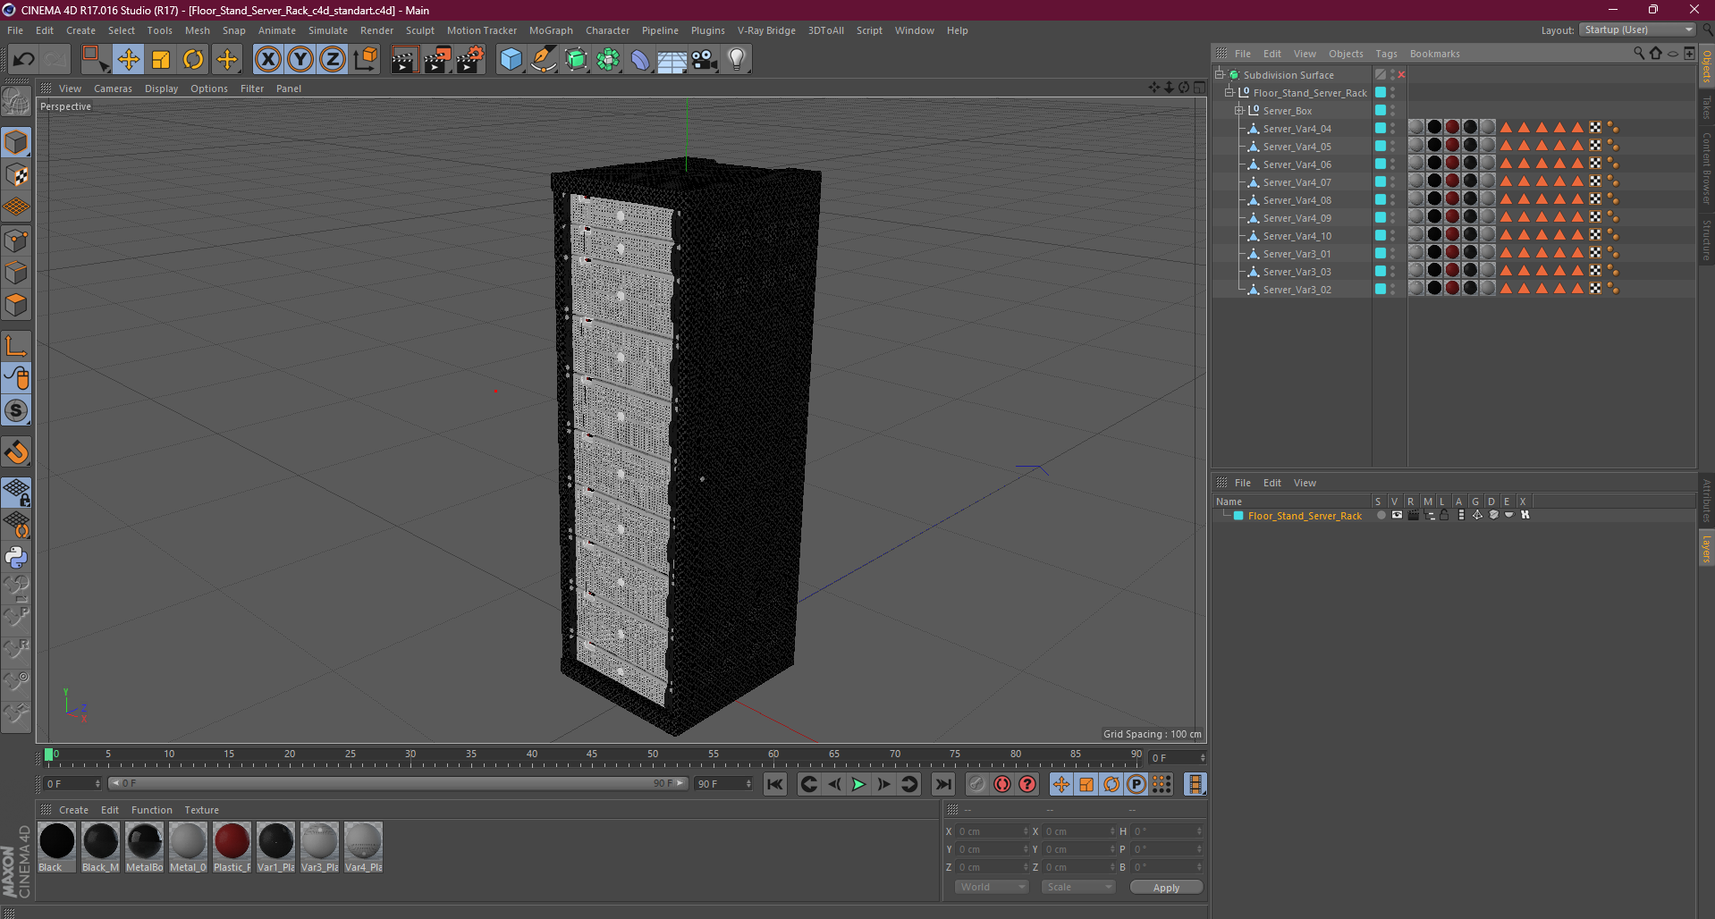This screenshot has width=1715, height=919.
Task: Toggle Z axis lock
Action: [x=333, y=59]
